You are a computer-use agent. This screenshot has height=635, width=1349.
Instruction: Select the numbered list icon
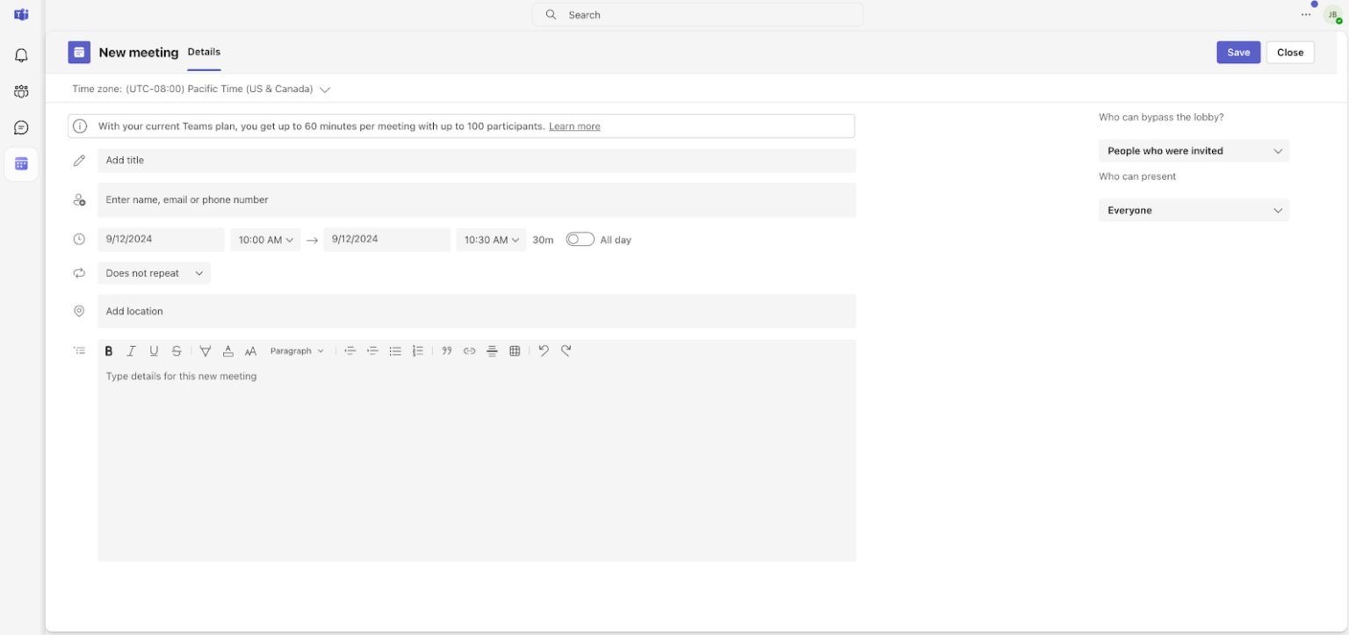click(418, 350)
